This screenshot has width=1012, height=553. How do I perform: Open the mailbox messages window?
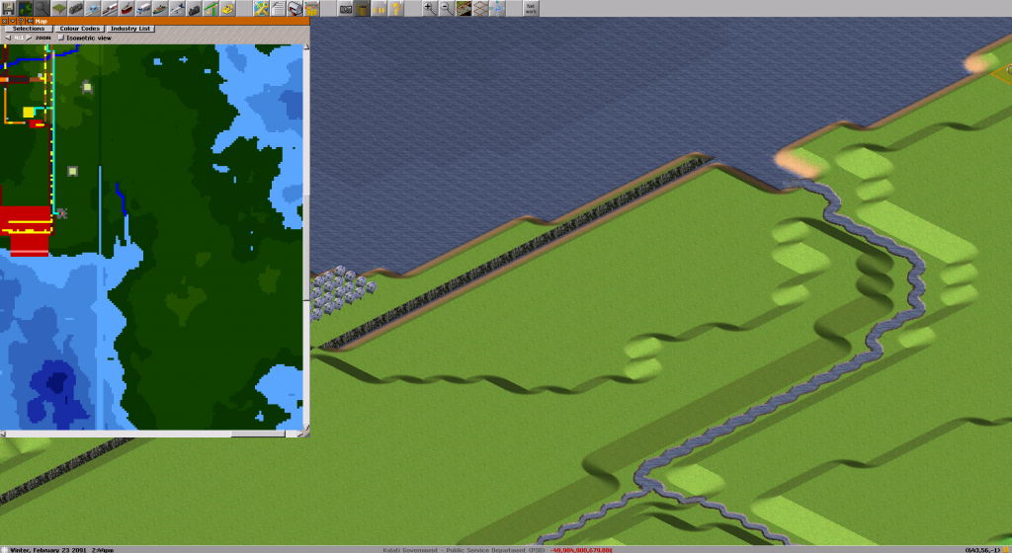pyautogui.click(x=295, y=8)
